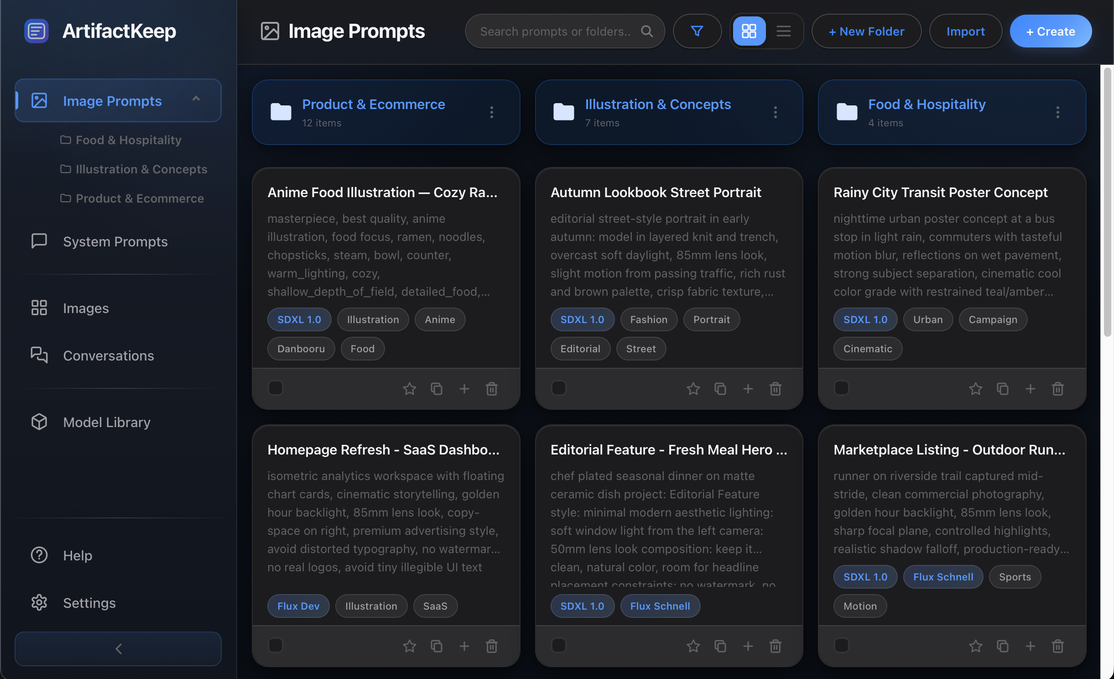Open Product & Ecommerce folder options menu
This screenshot has width=1114, height=679.
coord(491,112)
